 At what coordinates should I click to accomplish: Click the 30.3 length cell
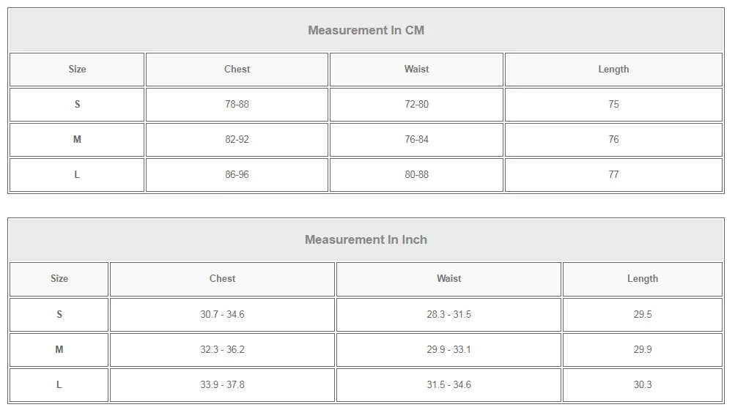point(642,384)
